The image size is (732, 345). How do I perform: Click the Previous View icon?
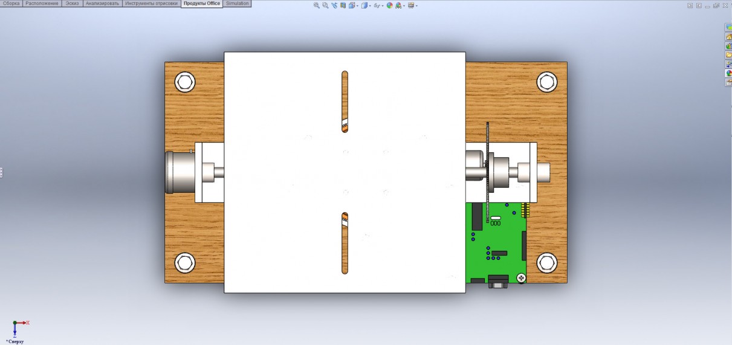pyautogui.click(x=334, y=5)
